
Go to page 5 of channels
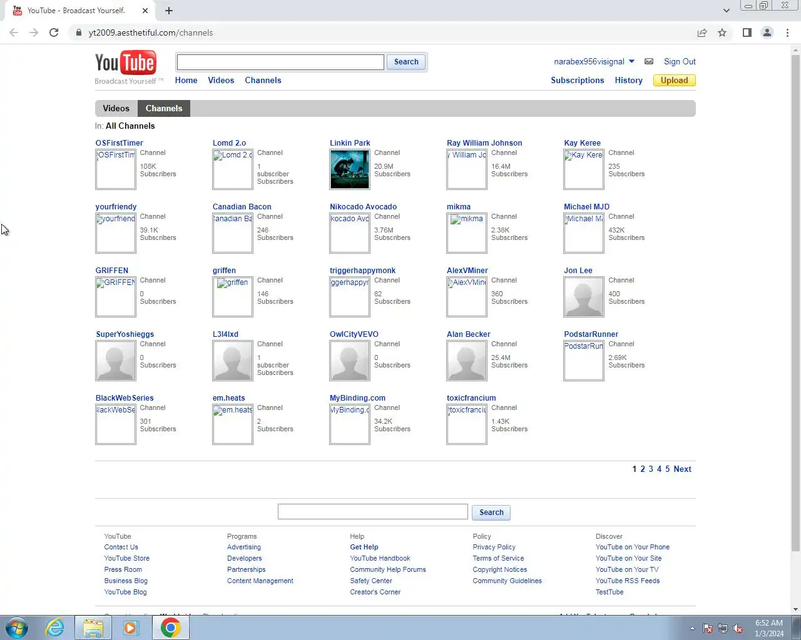667,469
